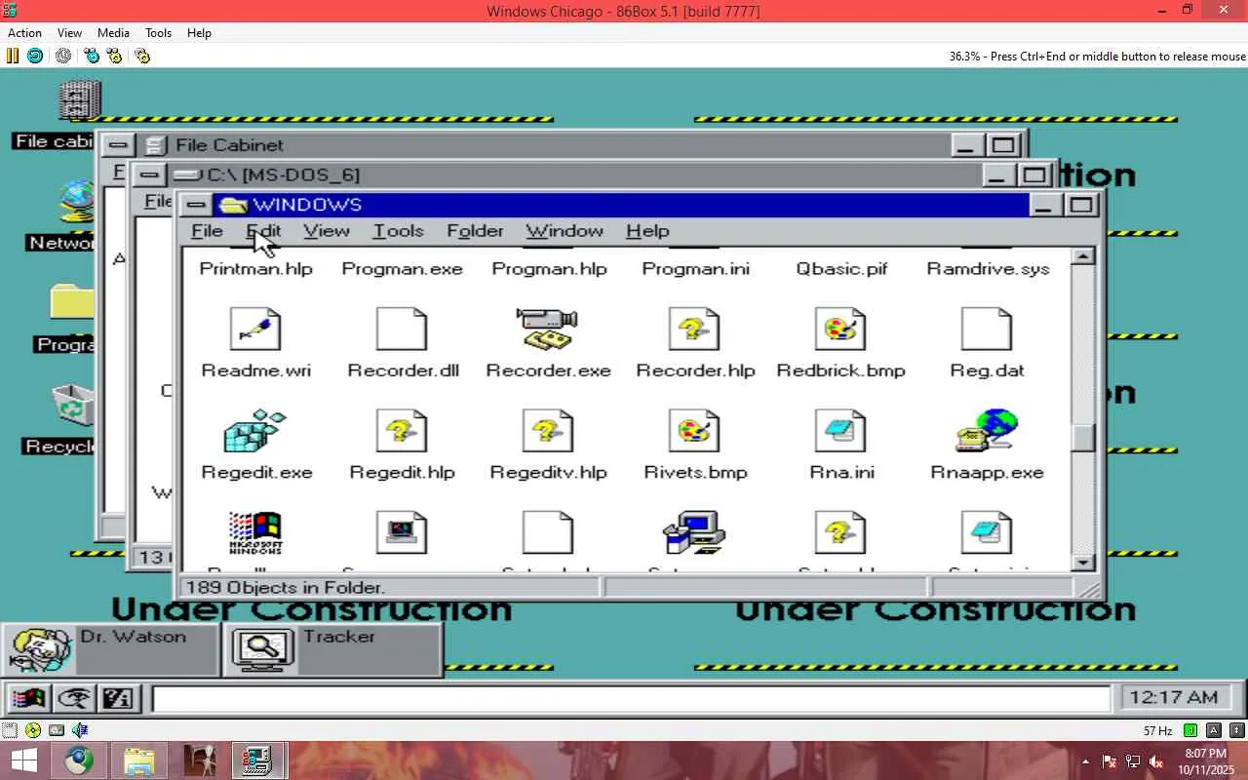The image size is (1248, 780).
Task: Select the Rivets.bmp paint icon
Action: (x=694, y=431)
